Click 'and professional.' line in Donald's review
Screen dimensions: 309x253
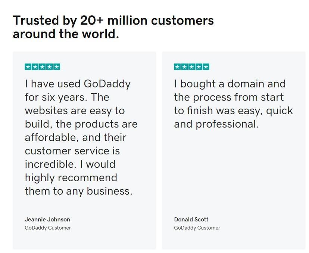[x=216, y=124]
